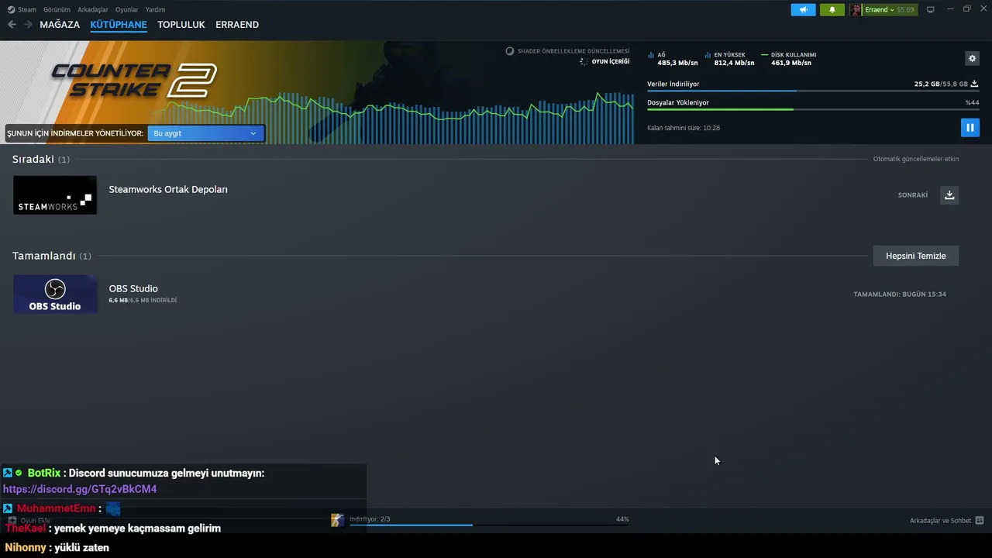The image size is (992, 558).
Task: Click the Counter-Strike 2 logo banner
Action: (x=133, y=81)
